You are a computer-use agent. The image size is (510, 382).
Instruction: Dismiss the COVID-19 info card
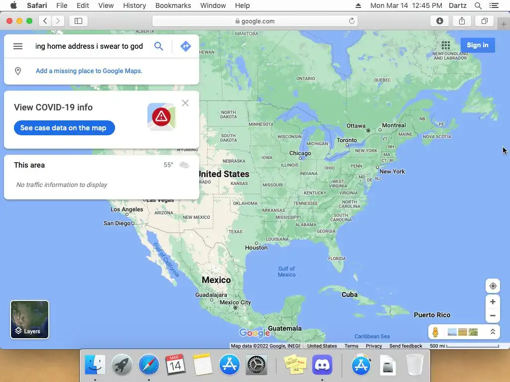point(185,103)
